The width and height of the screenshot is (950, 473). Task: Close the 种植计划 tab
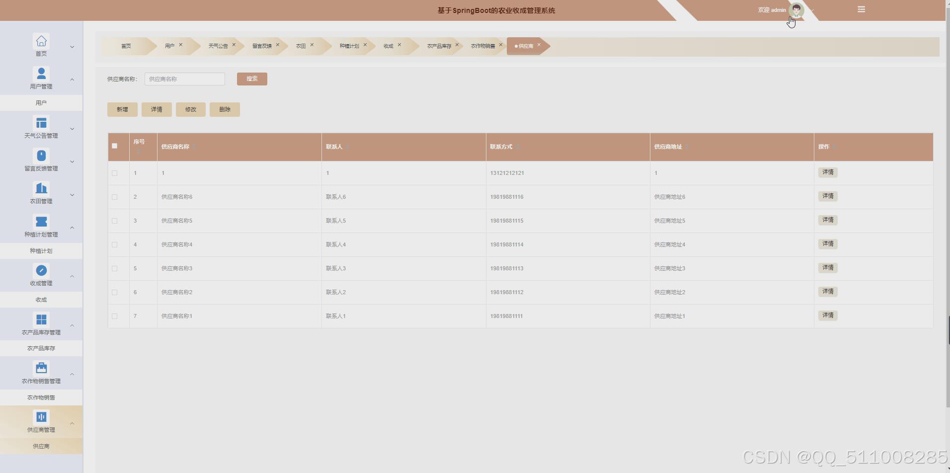click(365, 45)
